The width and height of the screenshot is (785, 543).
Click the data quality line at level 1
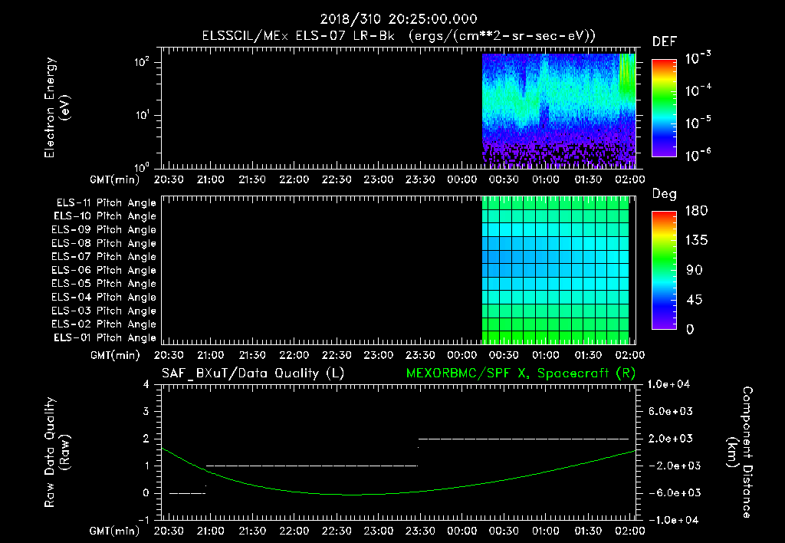tap(311, 466)
